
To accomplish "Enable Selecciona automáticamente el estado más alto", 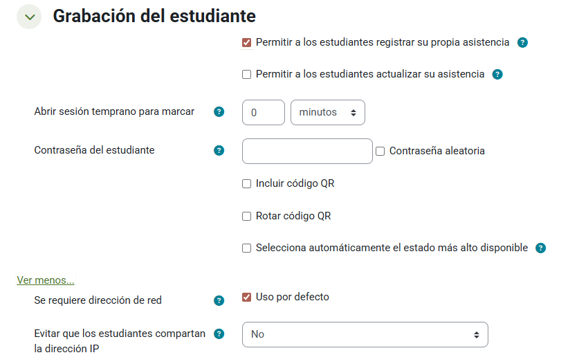I will (x=246, y=248).
